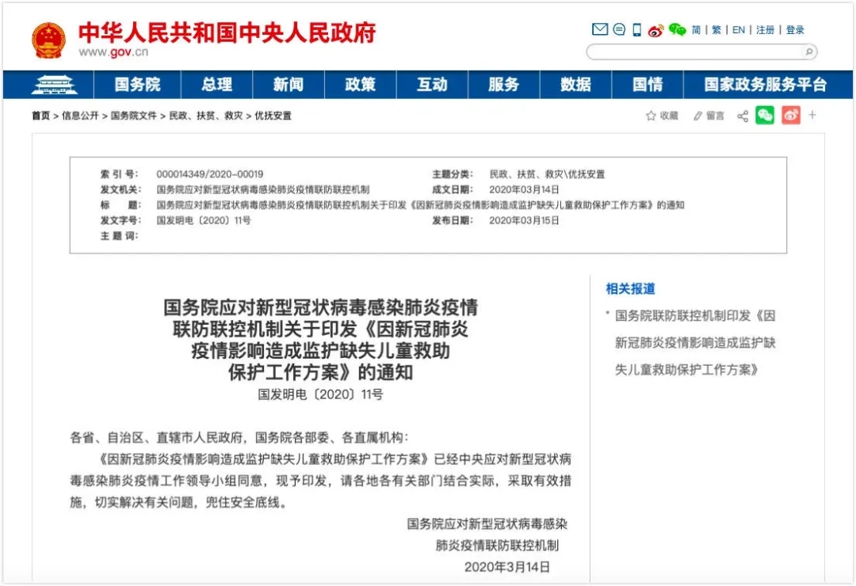Go to 国家政务服务平台 menu item
Image resolution: width=856 pixels, height=586 pixels.
pos(765,85)
